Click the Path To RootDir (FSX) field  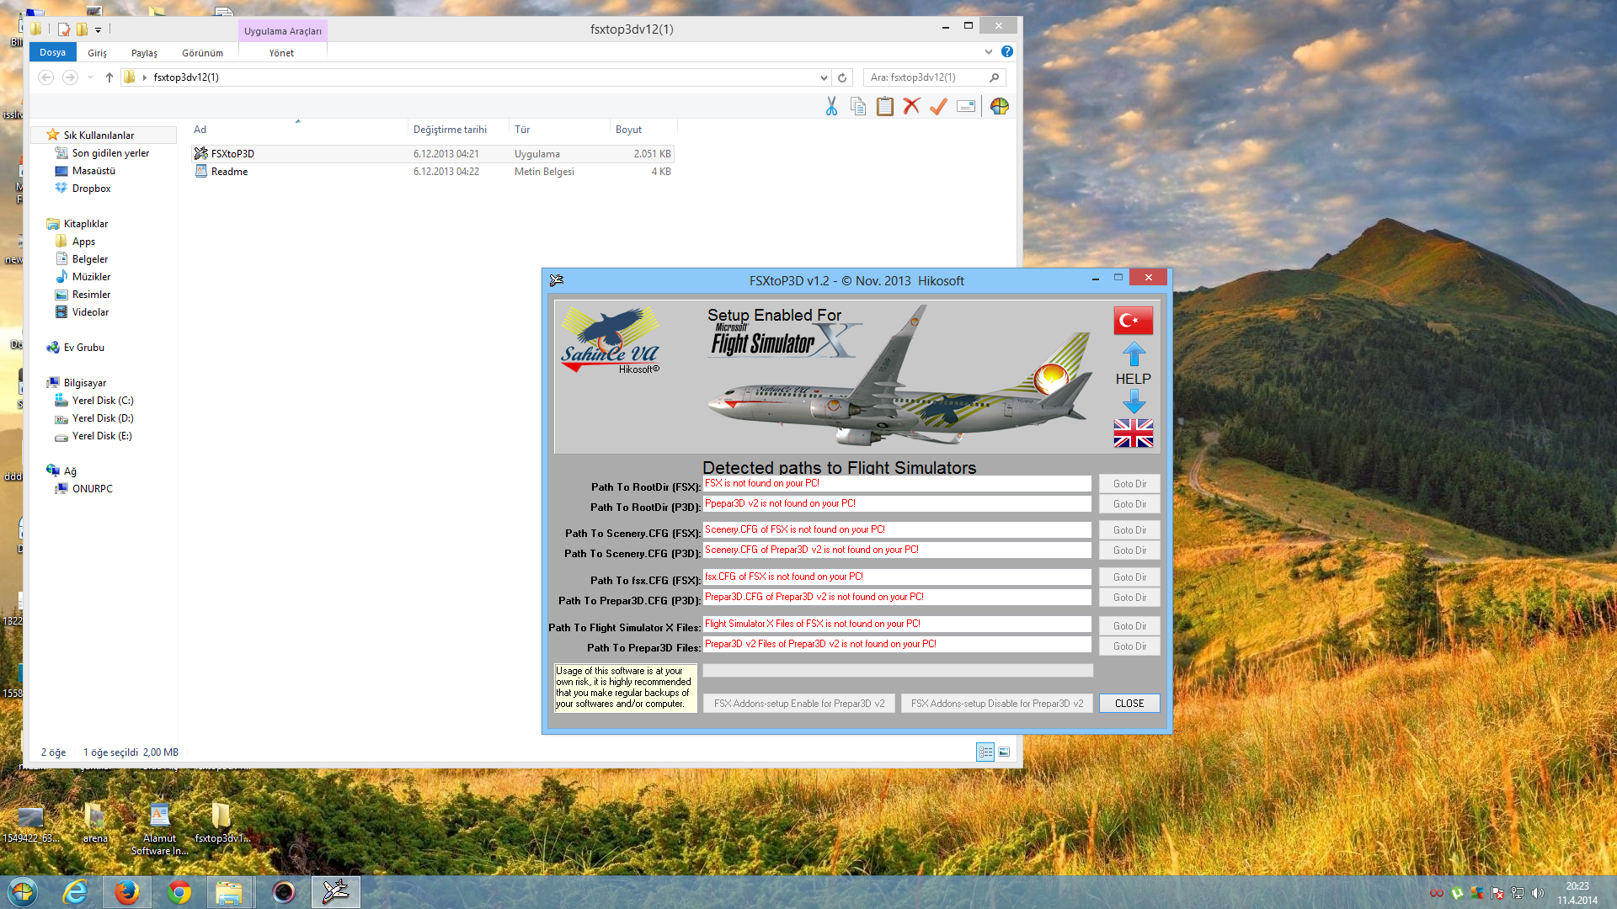click(897, 484)
